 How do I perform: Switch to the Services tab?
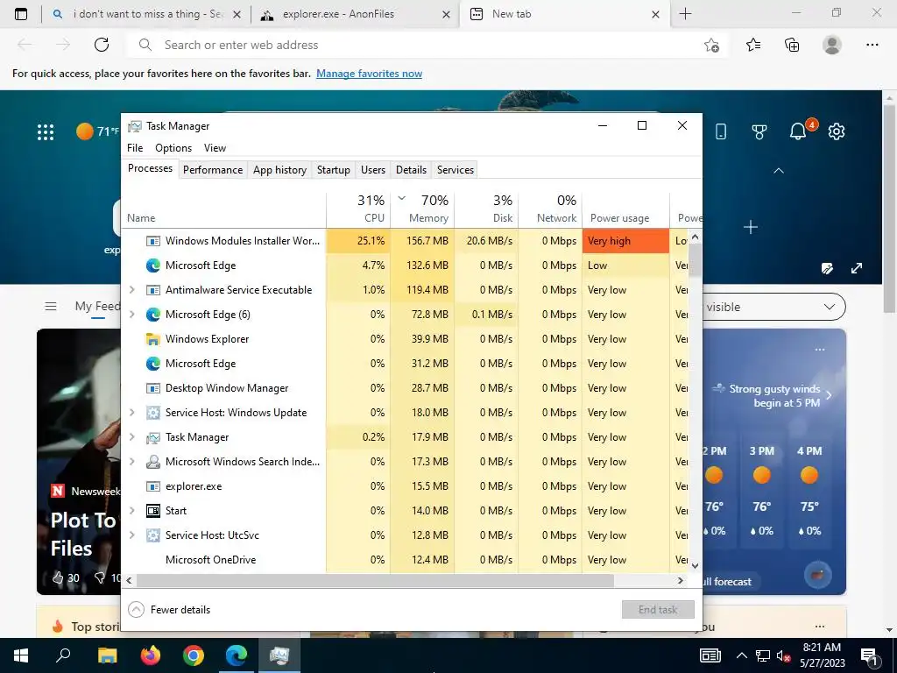point(456,170)
